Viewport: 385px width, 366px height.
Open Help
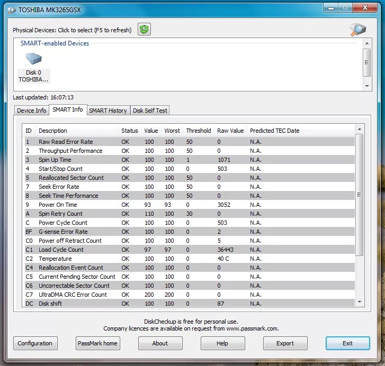coord(222,343)
